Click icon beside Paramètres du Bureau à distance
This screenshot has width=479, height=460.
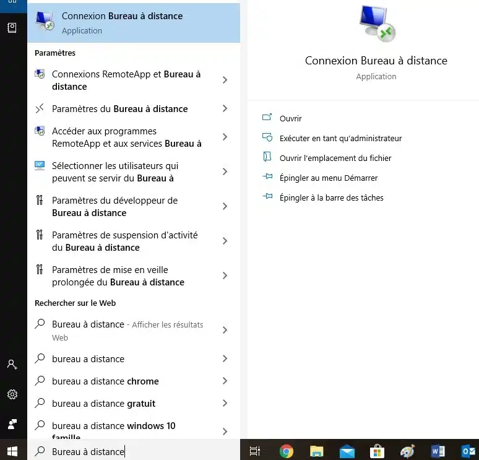[x=40, y=108]
